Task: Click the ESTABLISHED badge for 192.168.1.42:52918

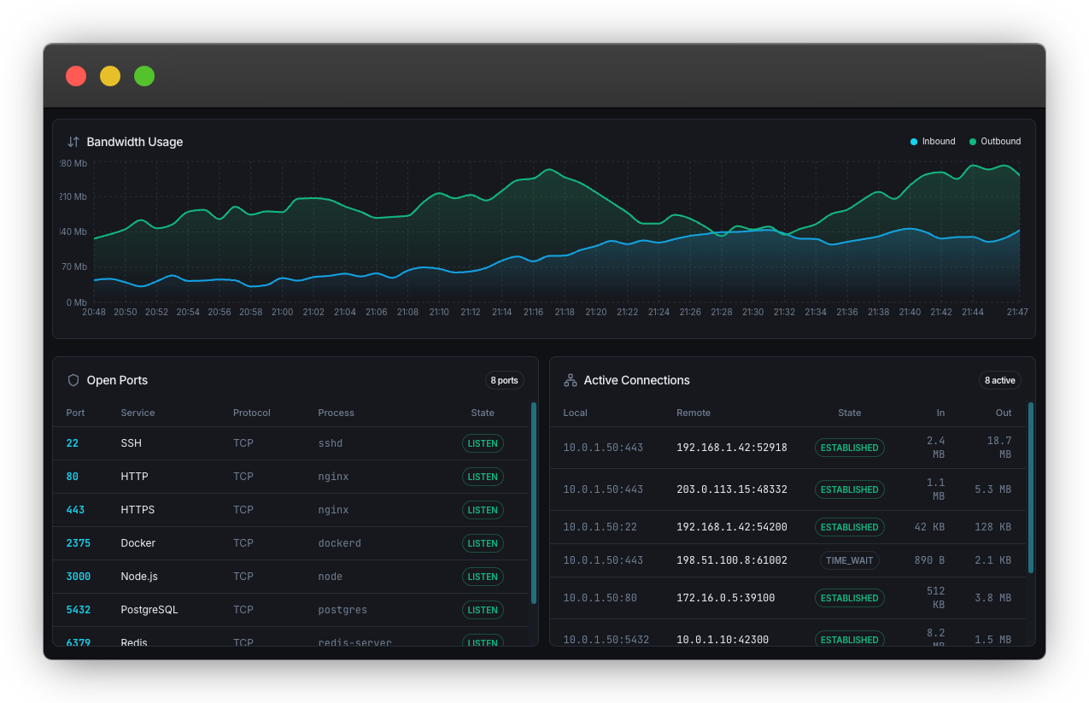Action: pos(849,447)
